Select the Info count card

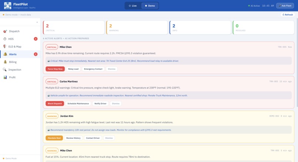tap(200, 28)
